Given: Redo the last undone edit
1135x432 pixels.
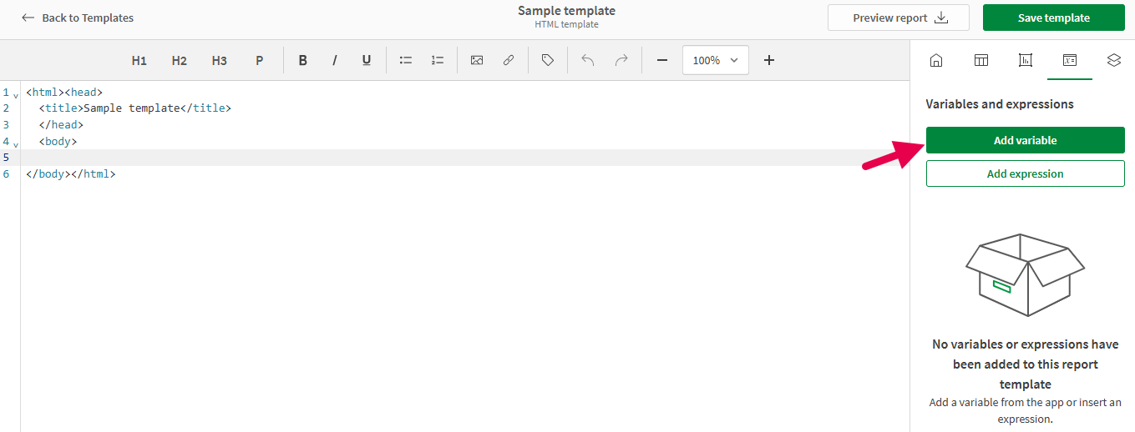Looking at the screenshot, I should (x=621, y=60).
